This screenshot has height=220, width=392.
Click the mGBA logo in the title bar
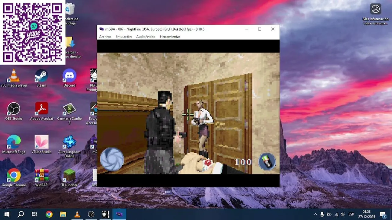(102, 29)
